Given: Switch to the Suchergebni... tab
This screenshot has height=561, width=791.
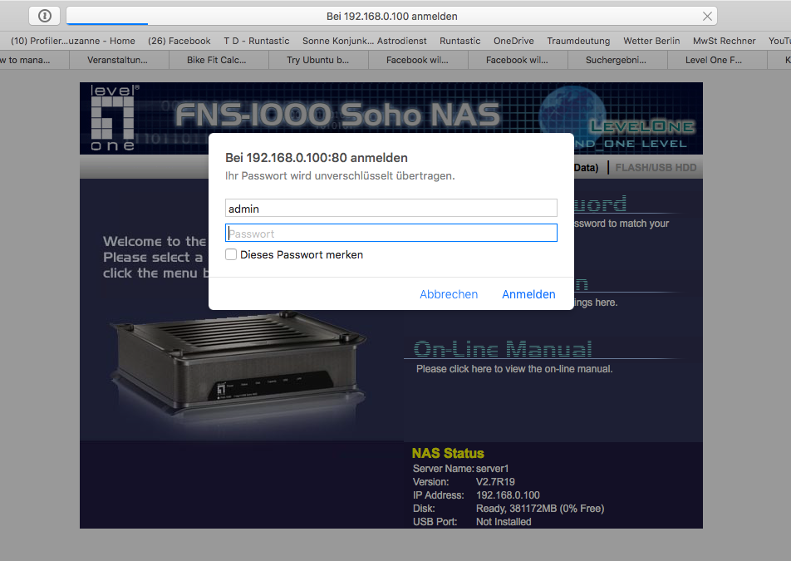Looking at the screenshot, I should tap(616, 60).
